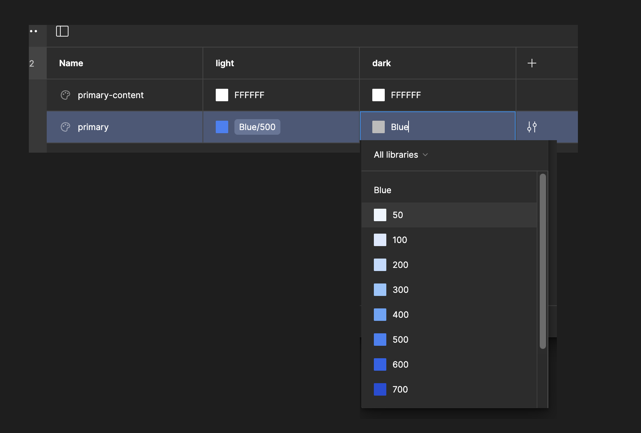Image resolution: width=641 pixels, height=433 pixels.
Task: Click palette icon beside primary-content
Action: pyautogui.click(x=65, y=95)
